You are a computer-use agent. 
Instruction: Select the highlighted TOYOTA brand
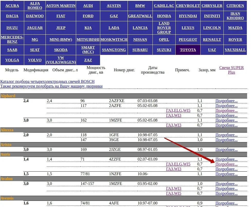(188, 50)
